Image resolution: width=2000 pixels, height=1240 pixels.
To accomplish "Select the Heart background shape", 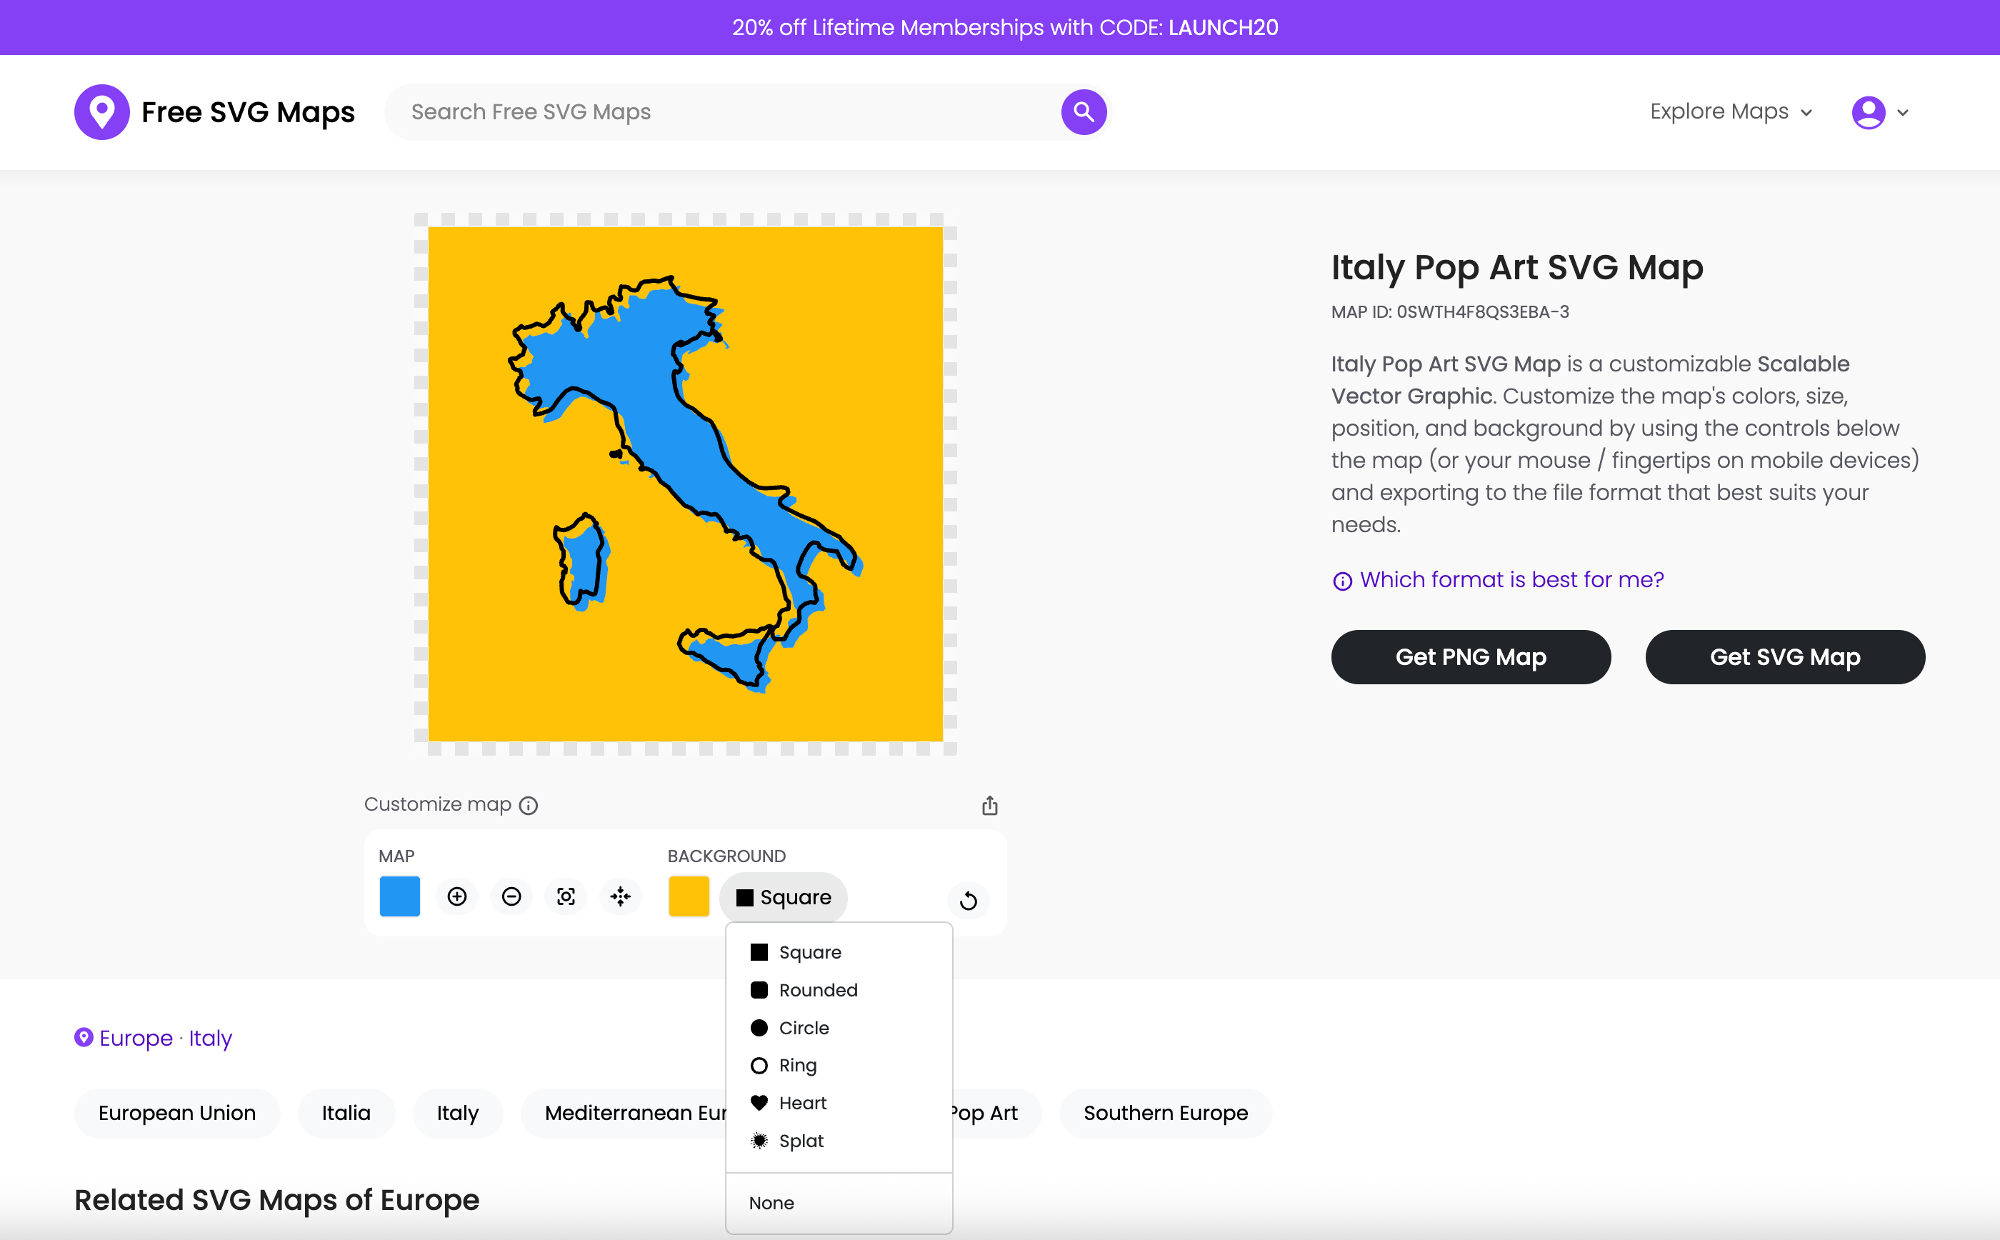I will [802, 1102].
